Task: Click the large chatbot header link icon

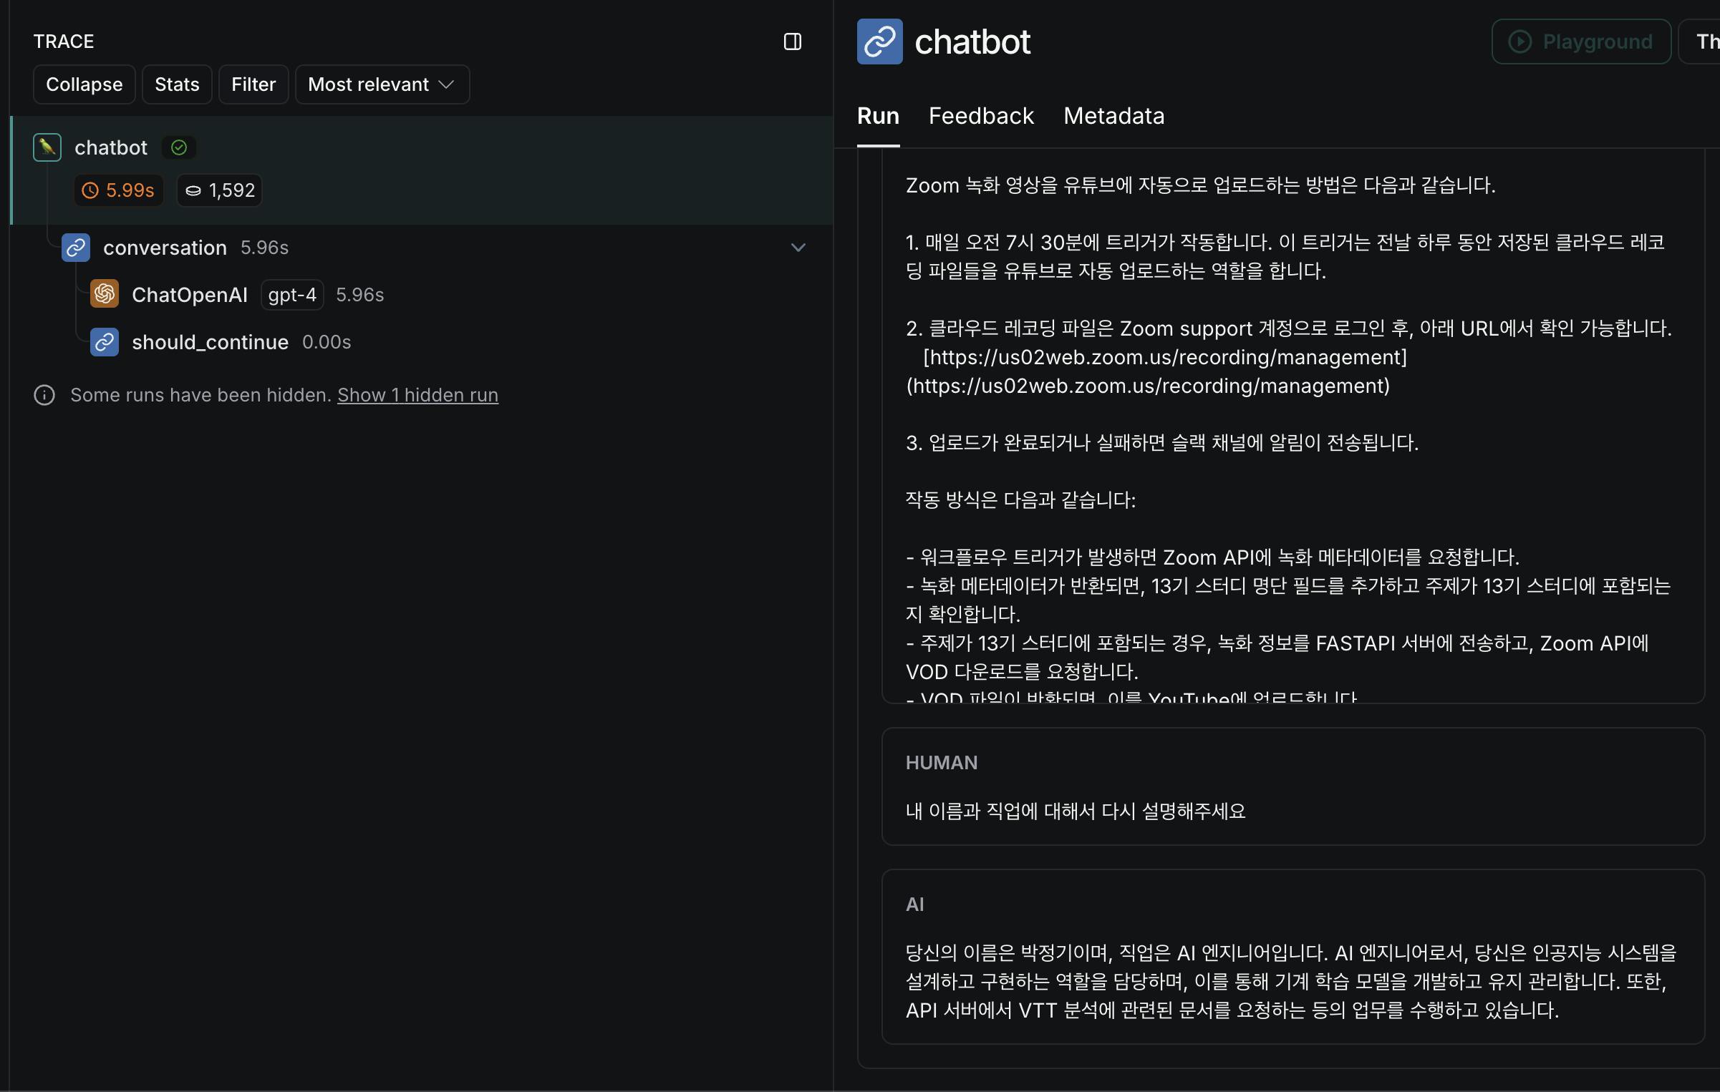Action: pos(879,42)
